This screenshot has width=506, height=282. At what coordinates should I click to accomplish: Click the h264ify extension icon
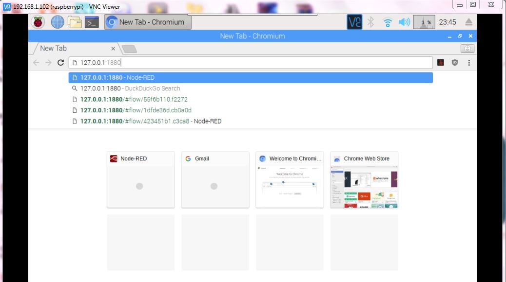(441, 62)
